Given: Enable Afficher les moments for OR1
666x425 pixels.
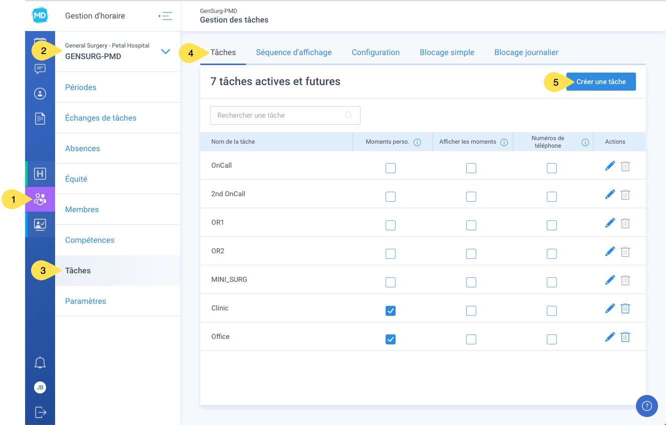Looking at the screenshot, I should pyautogui.click(x=471, y=225).
